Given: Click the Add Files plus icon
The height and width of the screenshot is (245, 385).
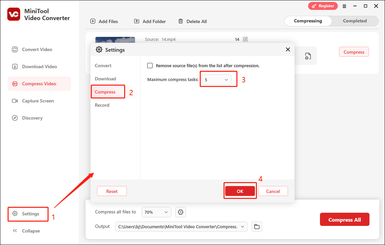Looking at the screenshot, I should coord(93,21).
